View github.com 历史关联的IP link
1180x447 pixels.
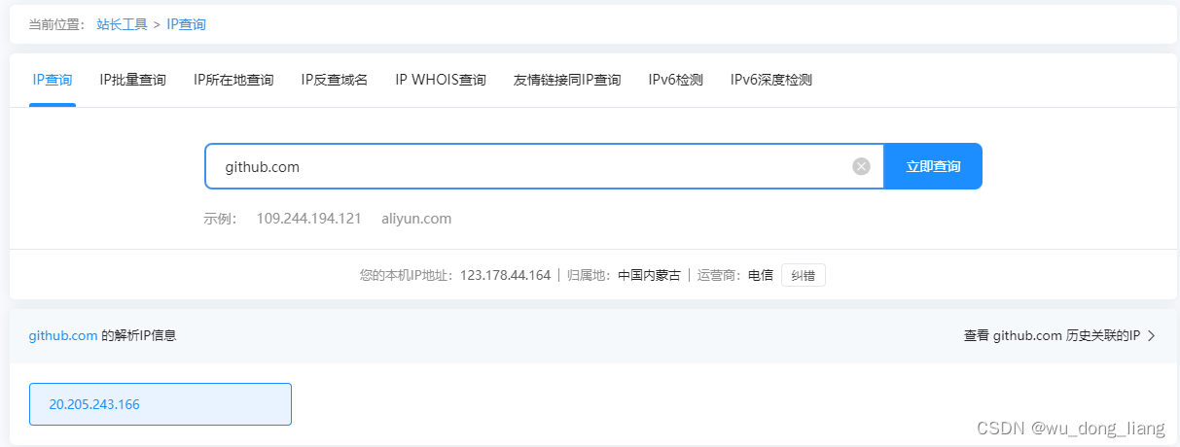pos(1052,336)
